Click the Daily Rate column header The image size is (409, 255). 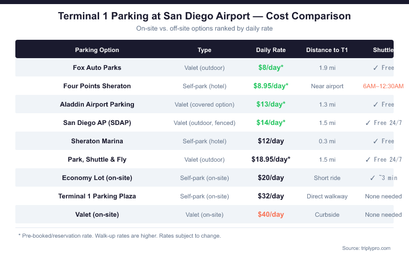(271, 50)
